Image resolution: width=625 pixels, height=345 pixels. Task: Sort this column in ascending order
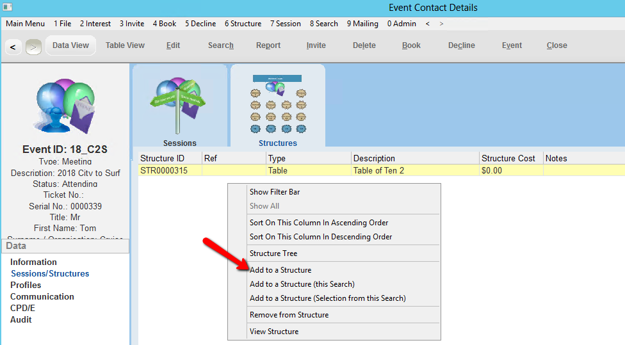click(319, 223)
